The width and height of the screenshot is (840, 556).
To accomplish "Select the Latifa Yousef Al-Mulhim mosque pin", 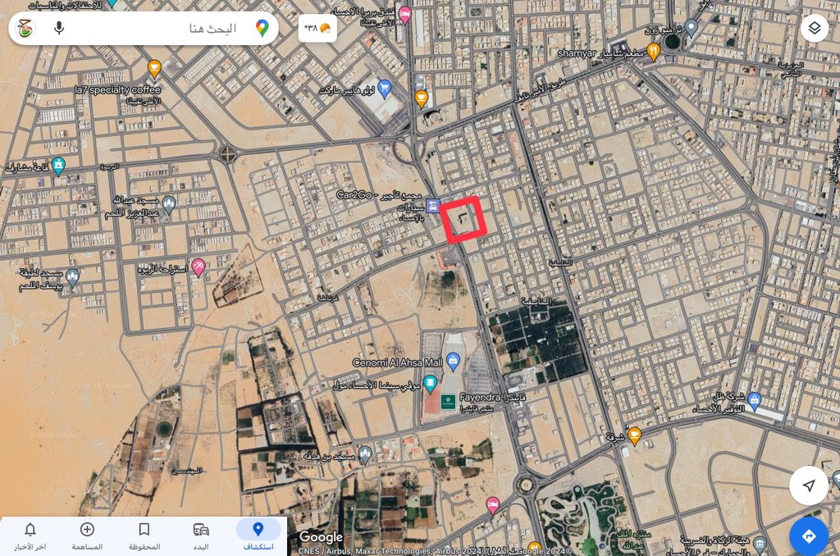I will pyautogui.click(x=73, y=277).
